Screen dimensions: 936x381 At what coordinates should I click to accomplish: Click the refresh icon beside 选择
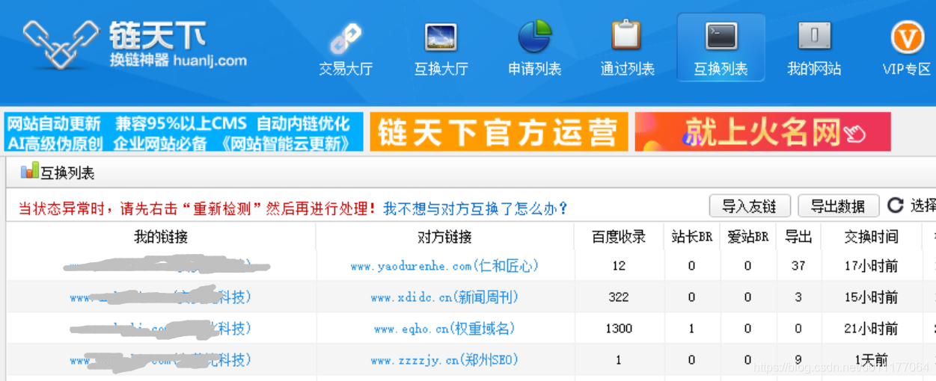click(895, 205)
